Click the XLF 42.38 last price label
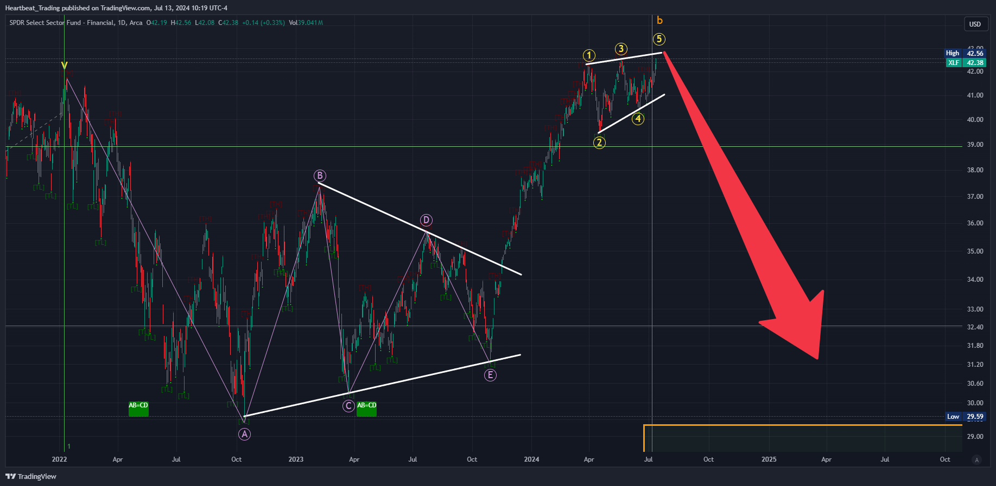This screenshot has width=996, height=486. tap(965, 62)
